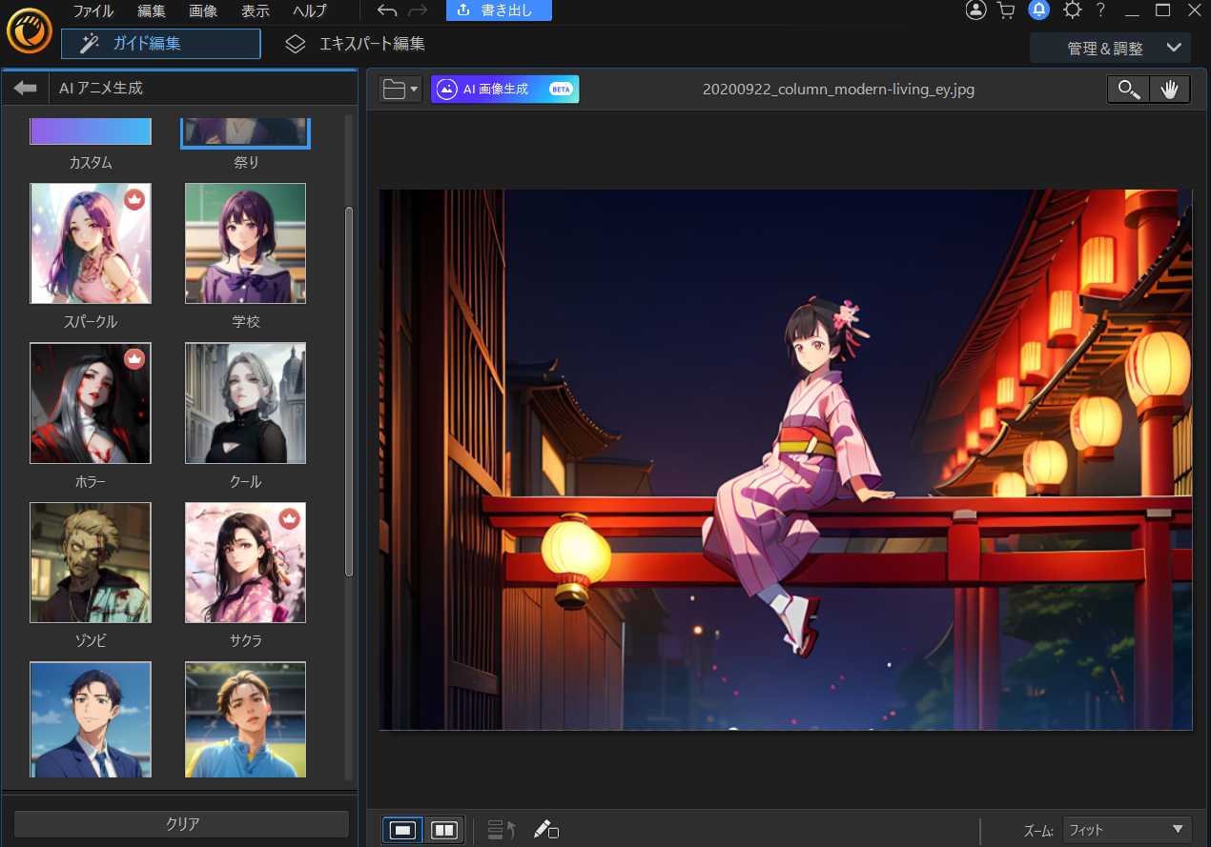
Task: Enable side-by-side compare view
Action: click(443, 829)
